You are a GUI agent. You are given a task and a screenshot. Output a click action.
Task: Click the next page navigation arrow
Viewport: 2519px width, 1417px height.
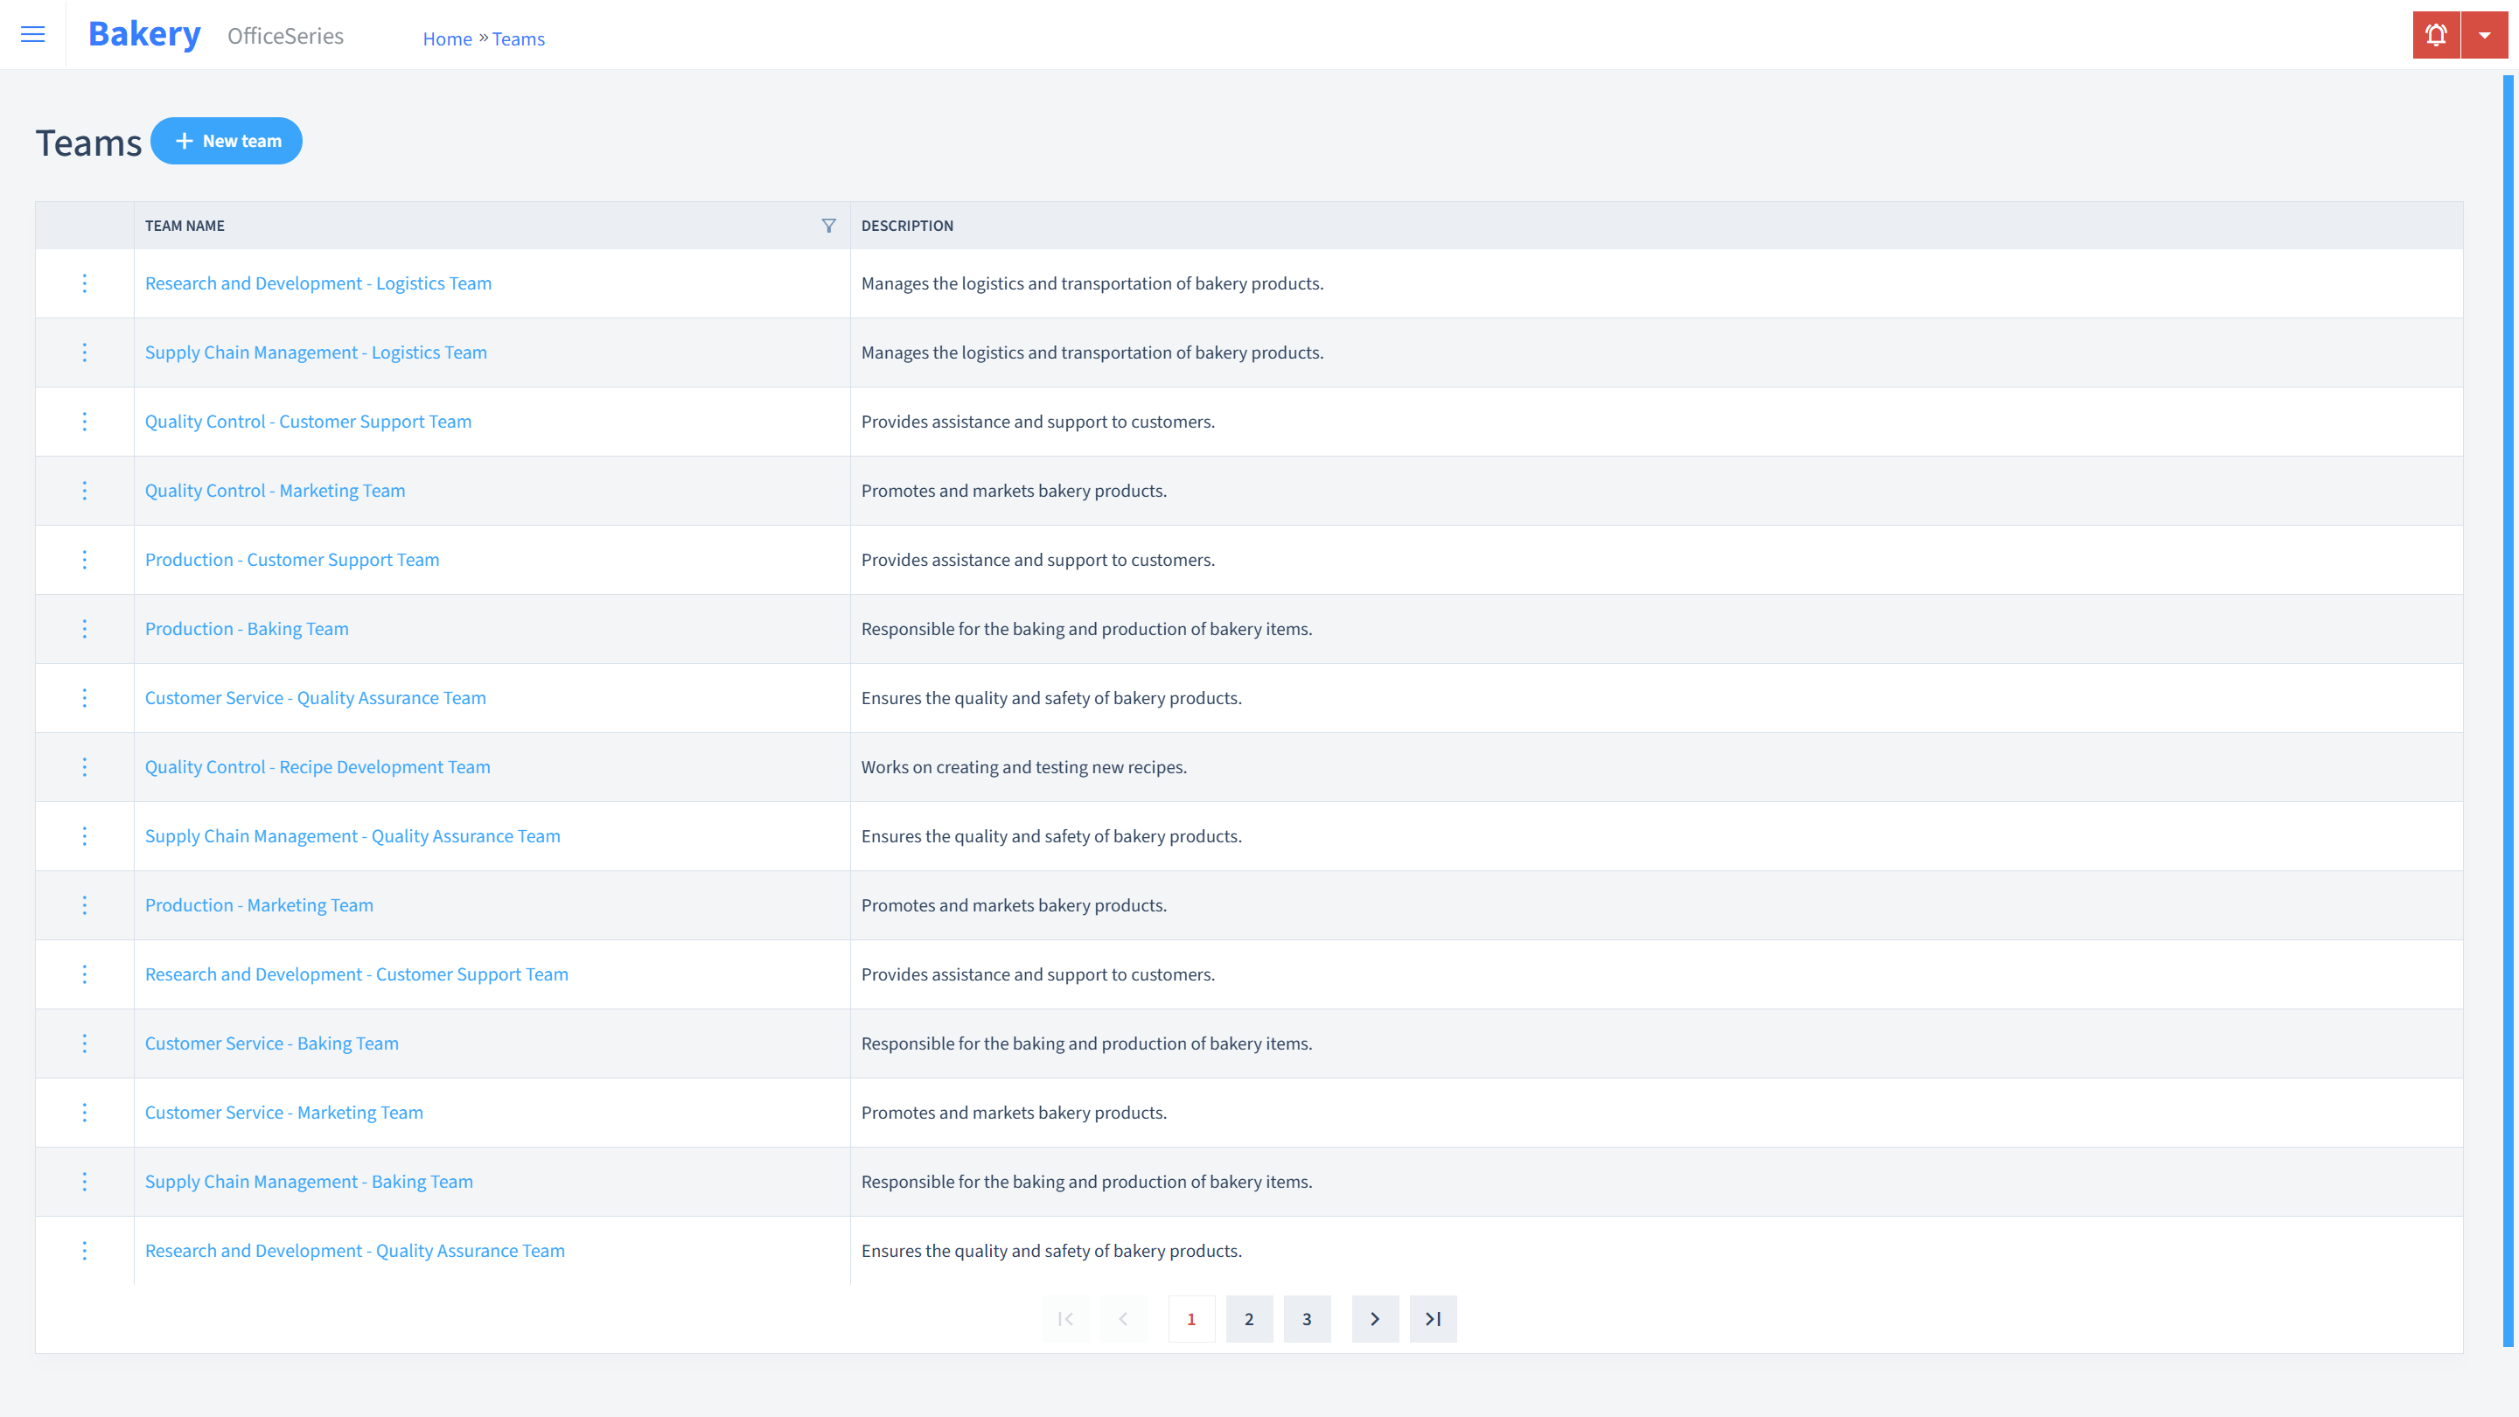pos(1376,1318)
